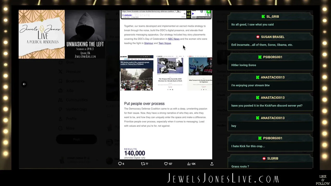The width and height of the screenshot is (331, 186).
Task: Open the Bookmarks label in X sidebar
Action: 75,81
